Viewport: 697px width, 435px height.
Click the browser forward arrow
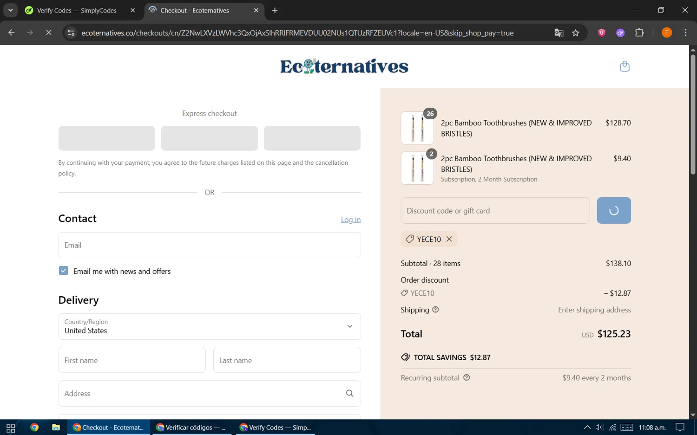coord(30,33)
